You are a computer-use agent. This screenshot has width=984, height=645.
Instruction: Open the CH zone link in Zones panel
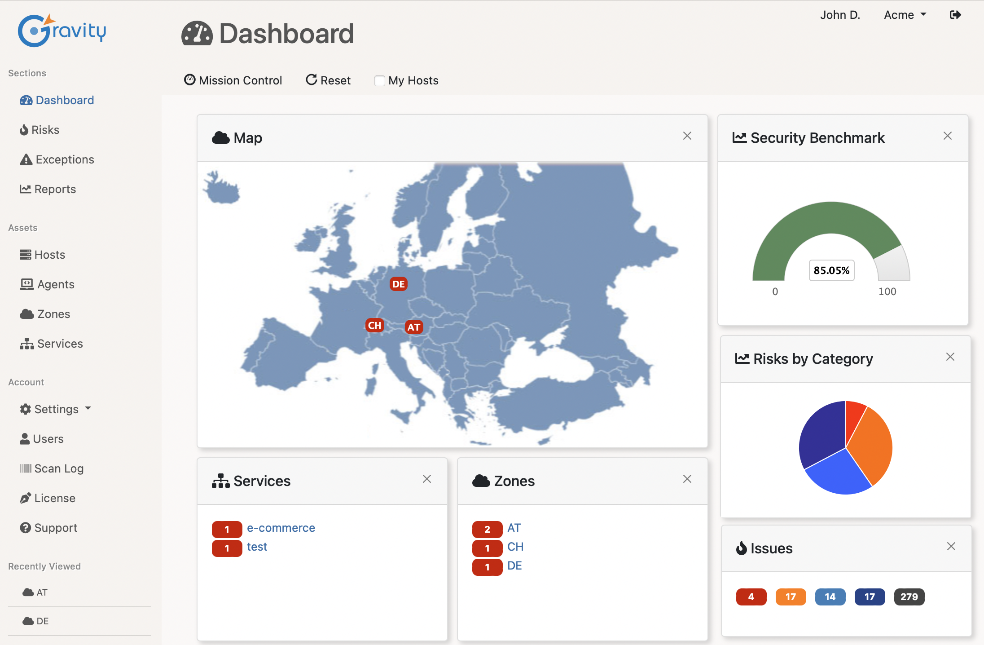[515, 547]
